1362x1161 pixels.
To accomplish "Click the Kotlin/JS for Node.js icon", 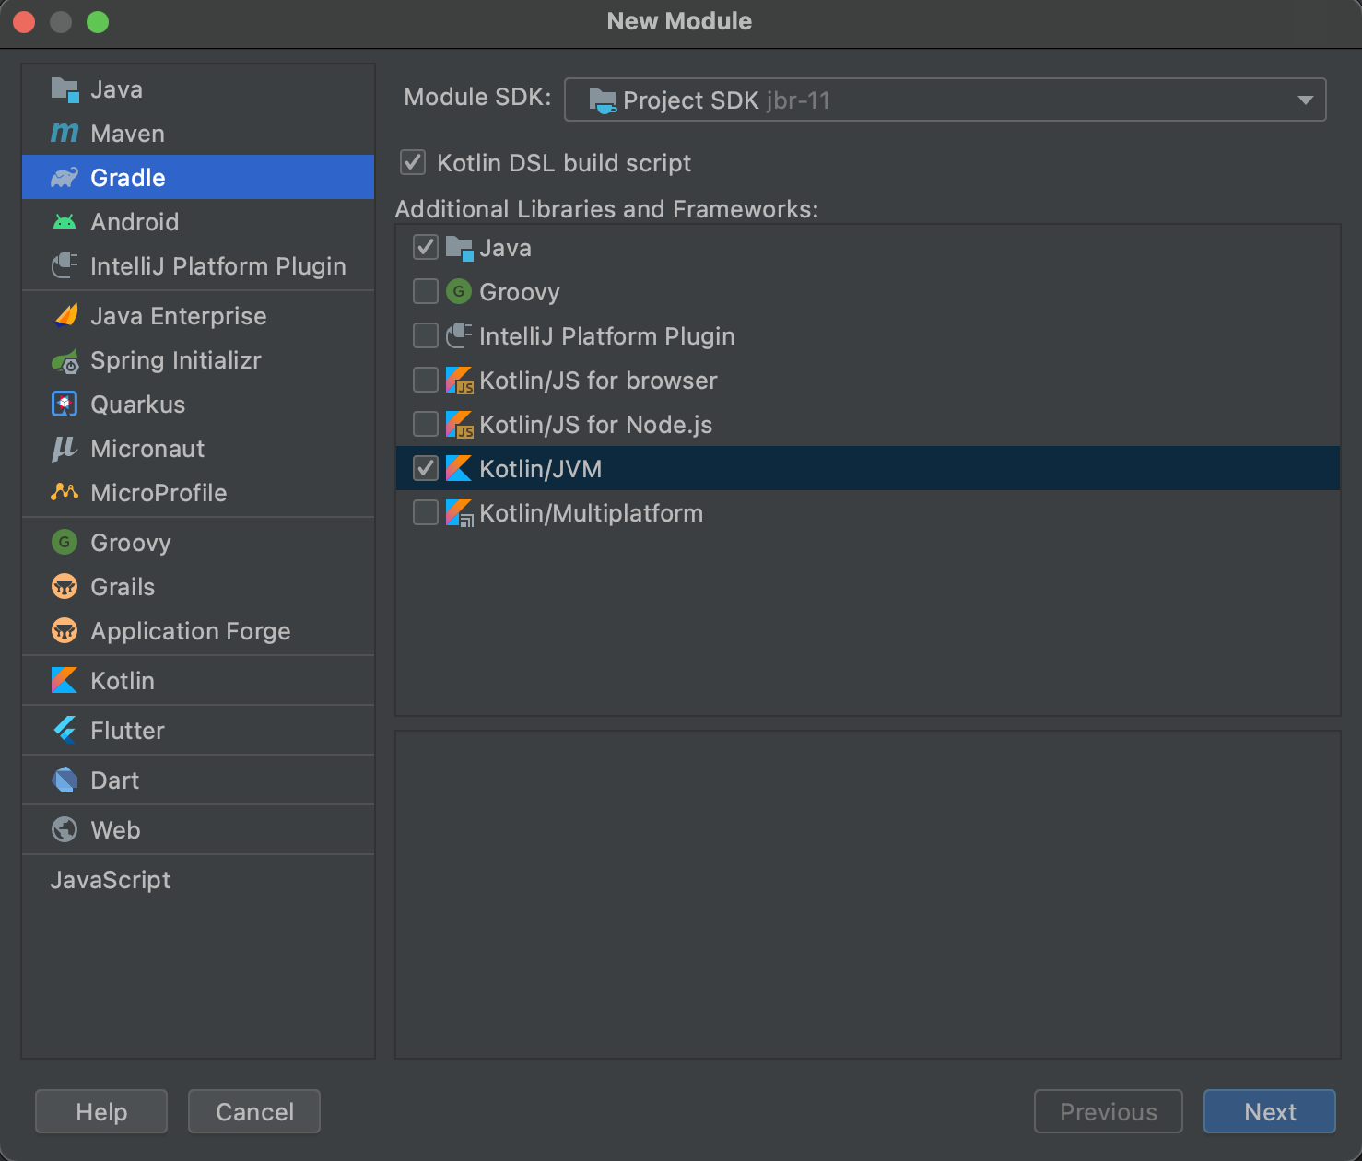I will coord(459,425).
